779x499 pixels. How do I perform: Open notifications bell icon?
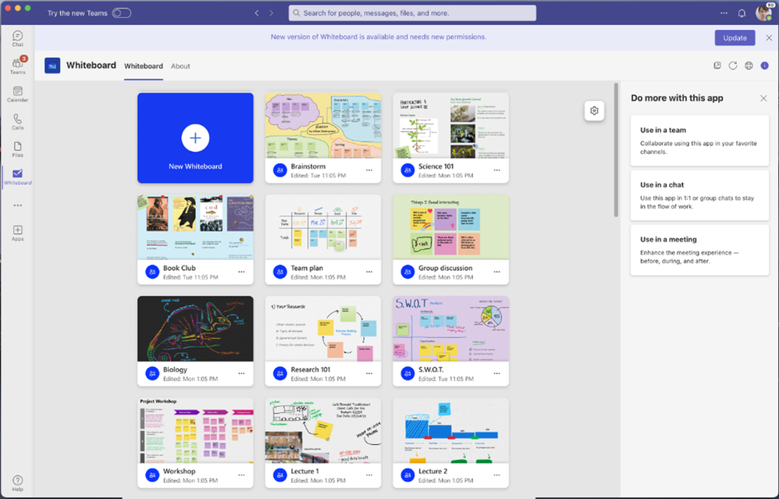[742, 13]
